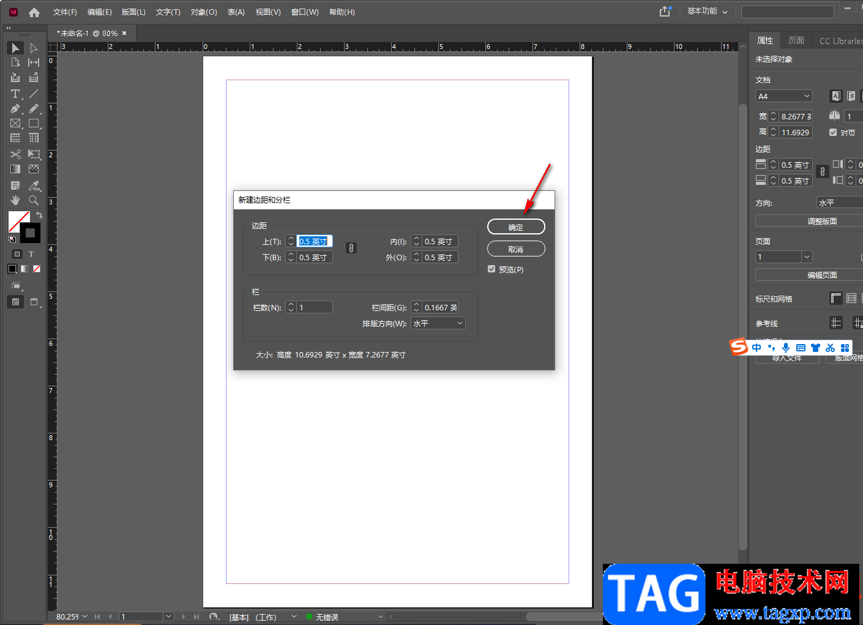
Task: Click the 确定 button
Action: click(x=516, y=227)
